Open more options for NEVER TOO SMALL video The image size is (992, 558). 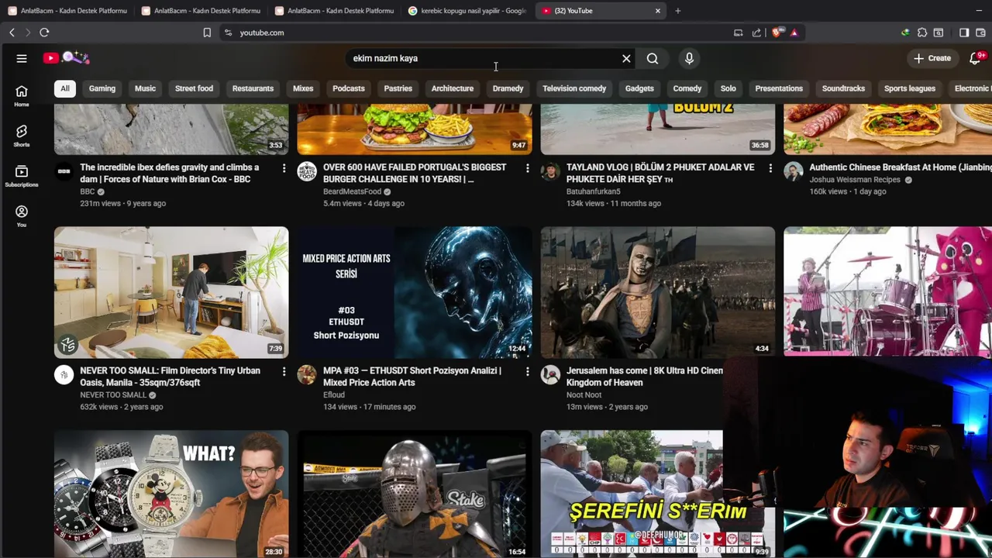pos(284,372)
